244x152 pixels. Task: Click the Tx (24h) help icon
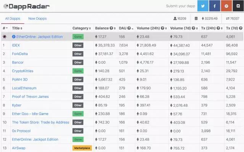click(218, 28)
